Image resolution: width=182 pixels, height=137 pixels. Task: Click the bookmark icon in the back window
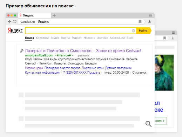pyautogui.click(x=164, y=38)
